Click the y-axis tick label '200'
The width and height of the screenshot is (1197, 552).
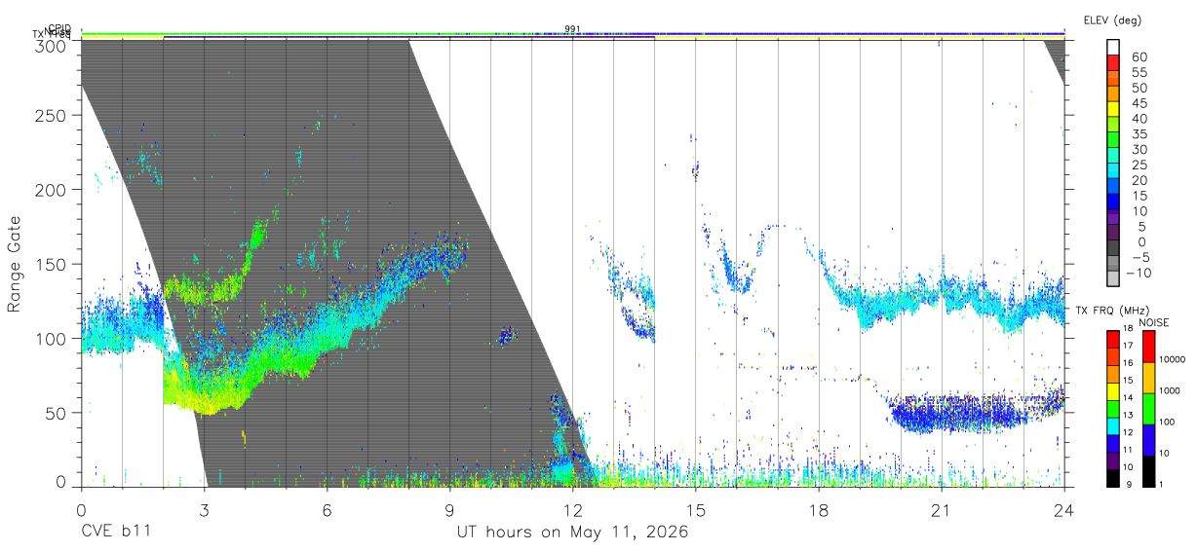pos(50,190)
